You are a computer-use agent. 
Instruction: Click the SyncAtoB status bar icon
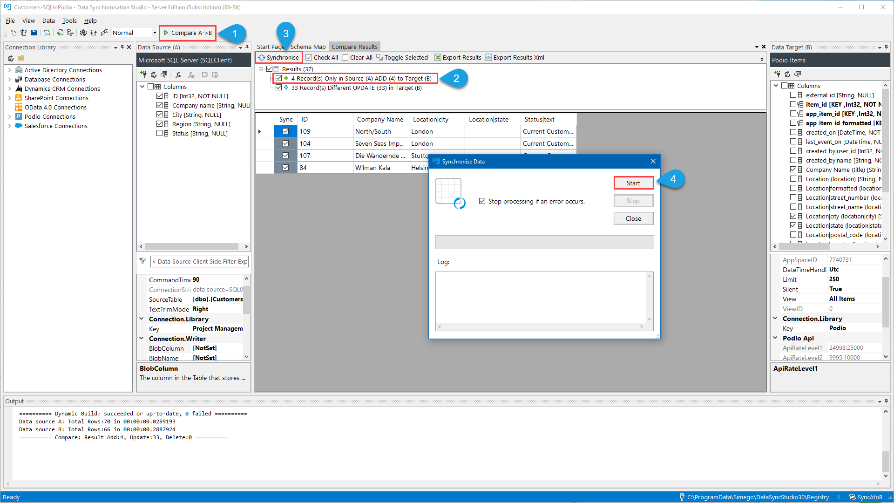[x=852, y=497]
